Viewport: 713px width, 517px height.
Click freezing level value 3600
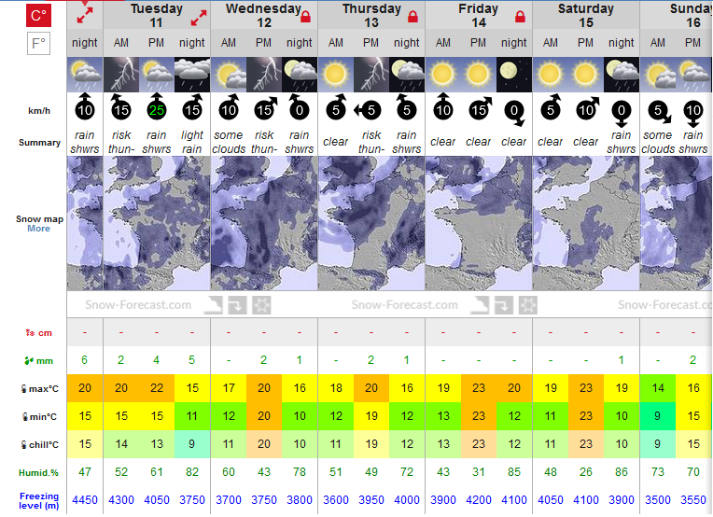pos(336,500)
